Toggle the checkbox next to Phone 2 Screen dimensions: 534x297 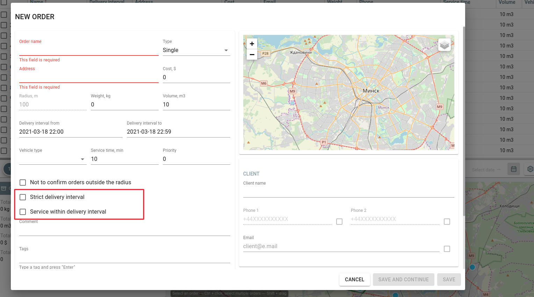click(447, 222)
